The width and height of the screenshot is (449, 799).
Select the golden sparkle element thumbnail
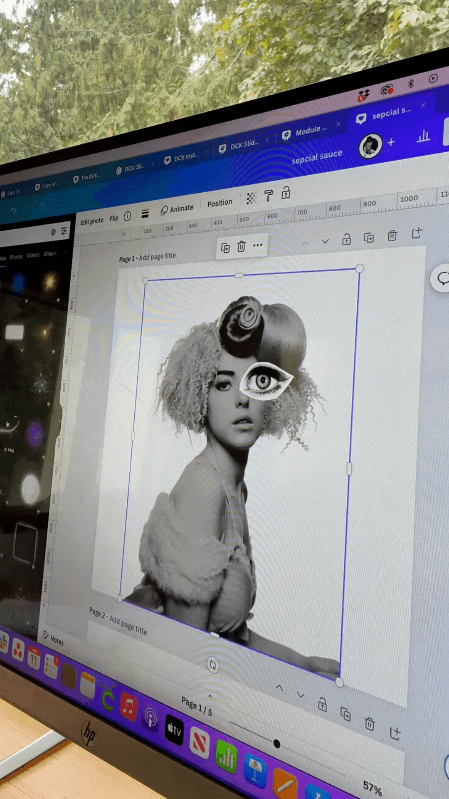[49, 282]
